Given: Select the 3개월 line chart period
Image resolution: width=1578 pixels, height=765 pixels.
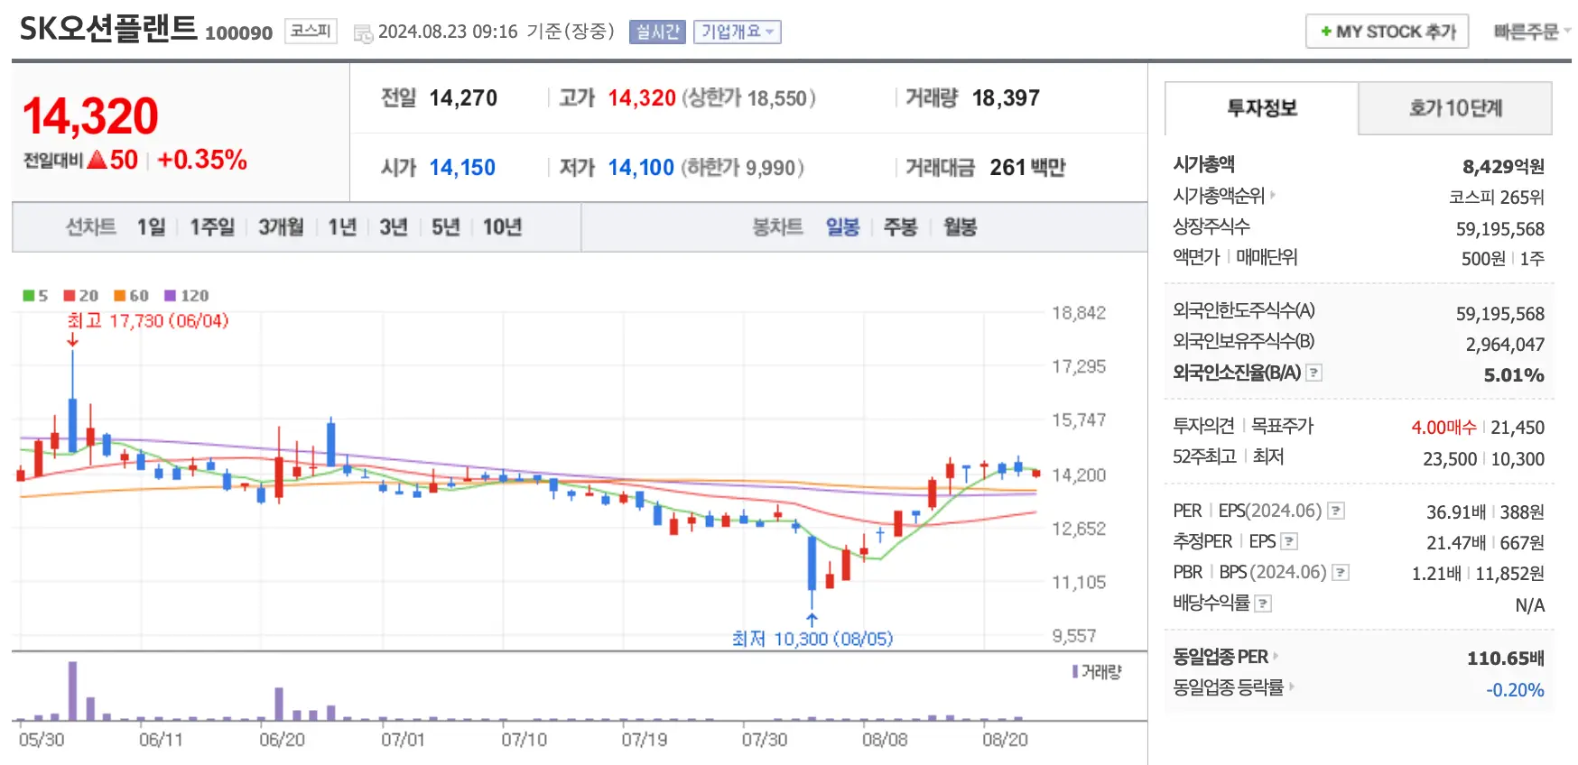Looking at the screenshot, I should pos(281,227).
